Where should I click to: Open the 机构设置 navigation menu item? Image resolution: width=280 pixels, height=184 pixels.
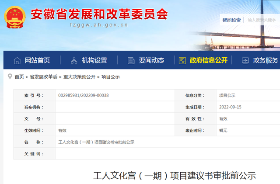[x=94, y=60]
